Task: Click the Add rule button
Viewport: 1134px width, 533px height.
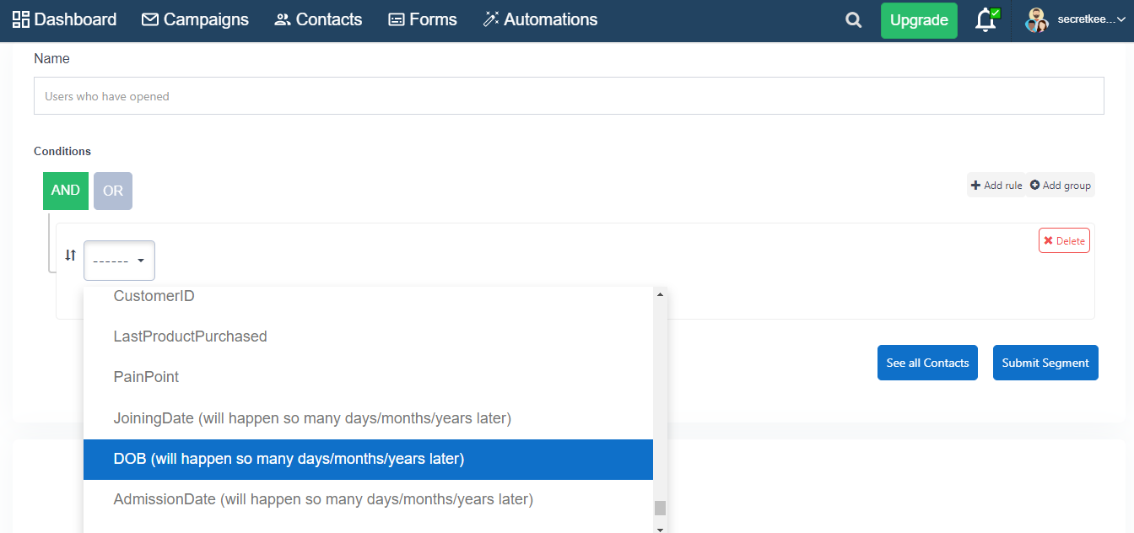Action: [996, 186]
